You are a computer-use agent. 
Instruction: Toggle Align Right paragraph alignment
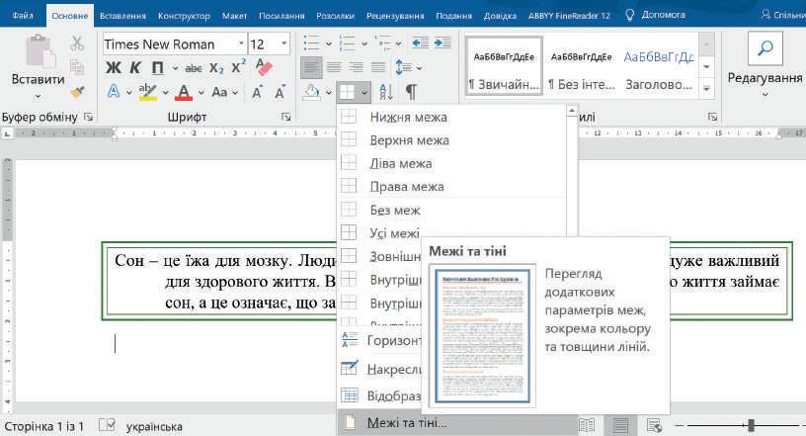(x=357, y=67)
